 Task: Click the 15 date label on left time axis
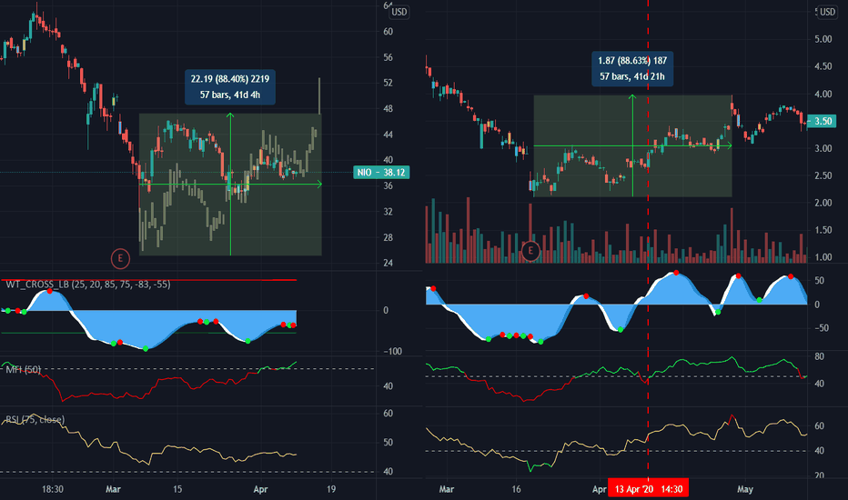[x=177, y=489]
